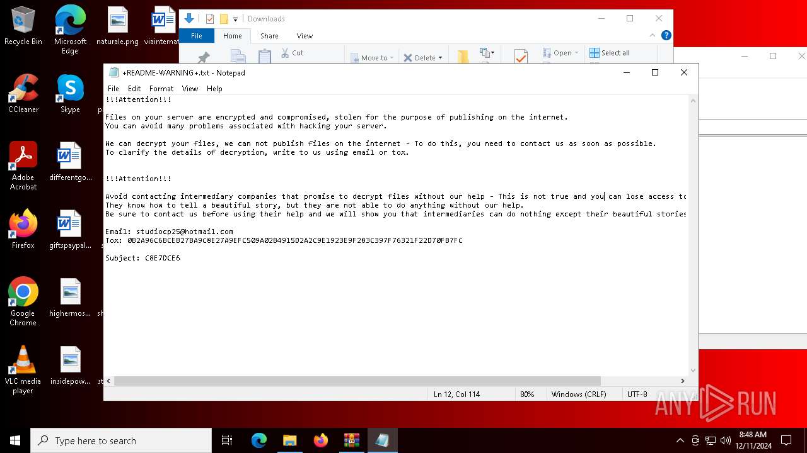The height and width of the screenshot is (453, 807).
Task: Launch Firefox desktop shortcut
Action: point(23,230)
